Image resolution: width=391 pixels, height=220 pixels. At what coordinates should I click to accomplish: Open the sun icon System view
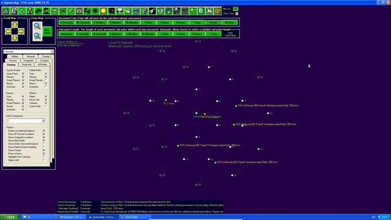pyautogui.click(x=103, y=11)
